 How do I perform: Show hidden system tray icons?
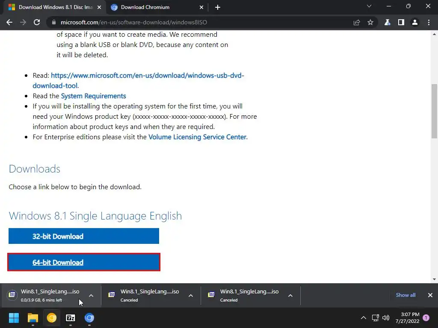(363, 318)
